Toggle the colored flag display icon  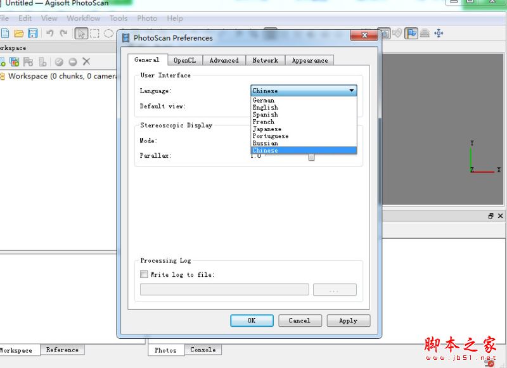(412, 34)
